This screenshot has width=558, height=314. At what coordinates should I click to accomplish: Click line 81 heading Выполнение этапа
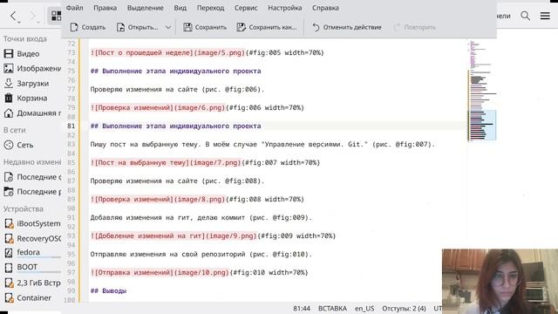tap(176, 126)
